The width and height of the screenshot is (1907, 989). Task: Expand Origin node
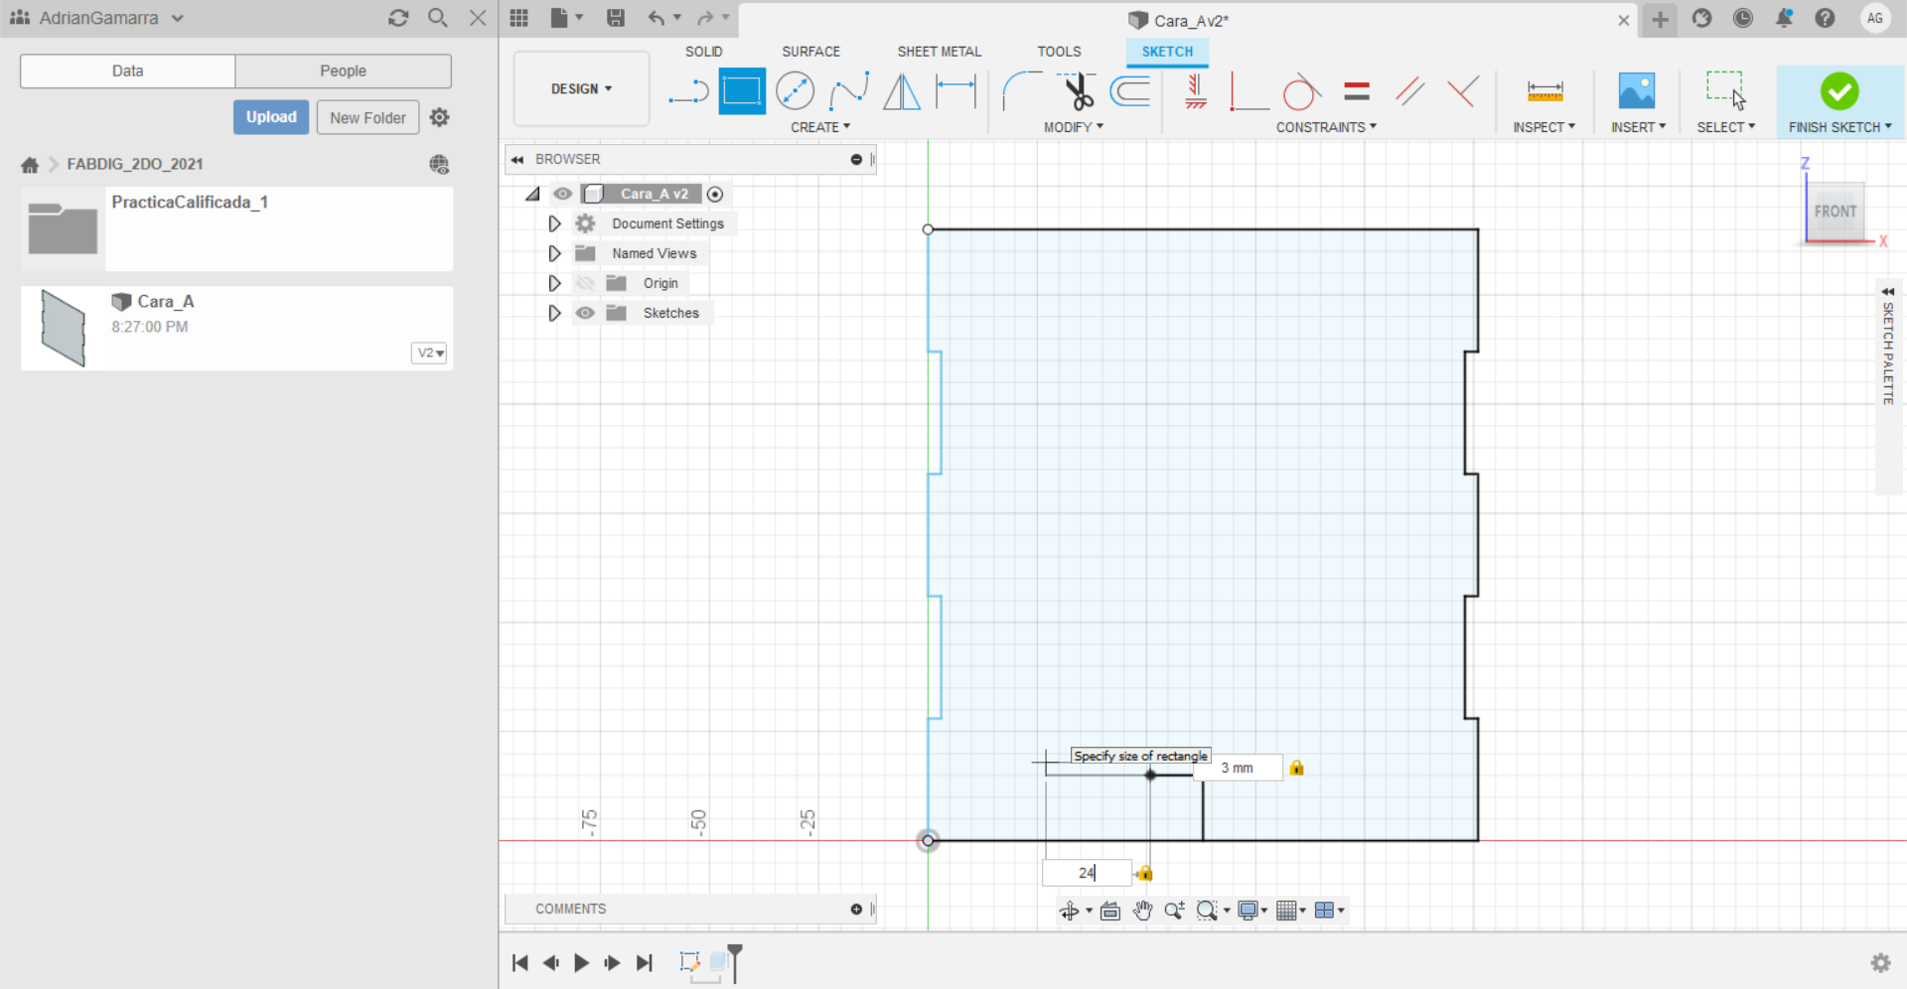pos(554,283)
